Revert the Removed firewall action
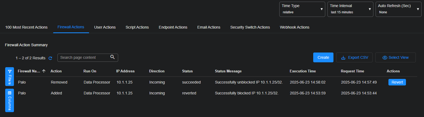The width and height of the screenshot is (424, 117). [x=397, y=82]
